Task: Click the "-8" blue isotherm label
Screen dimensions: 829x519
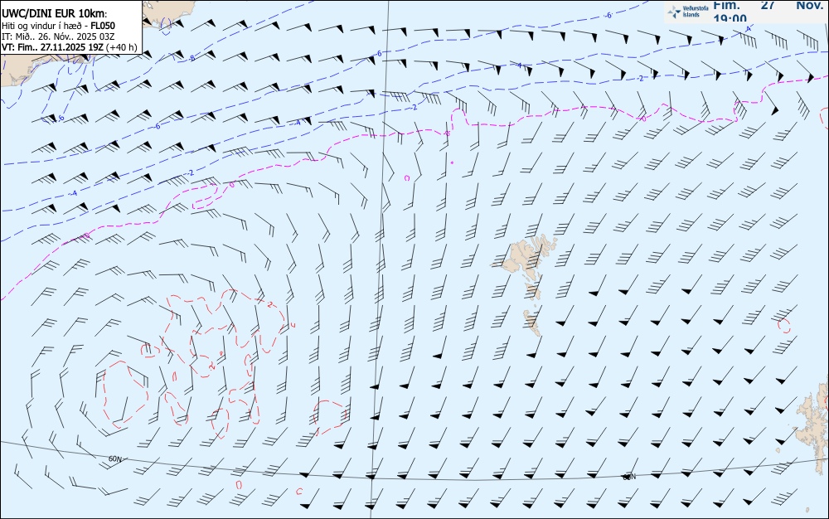Action: (x=192, y=58)
